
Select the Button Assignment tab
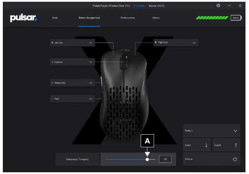pos(89,18)
